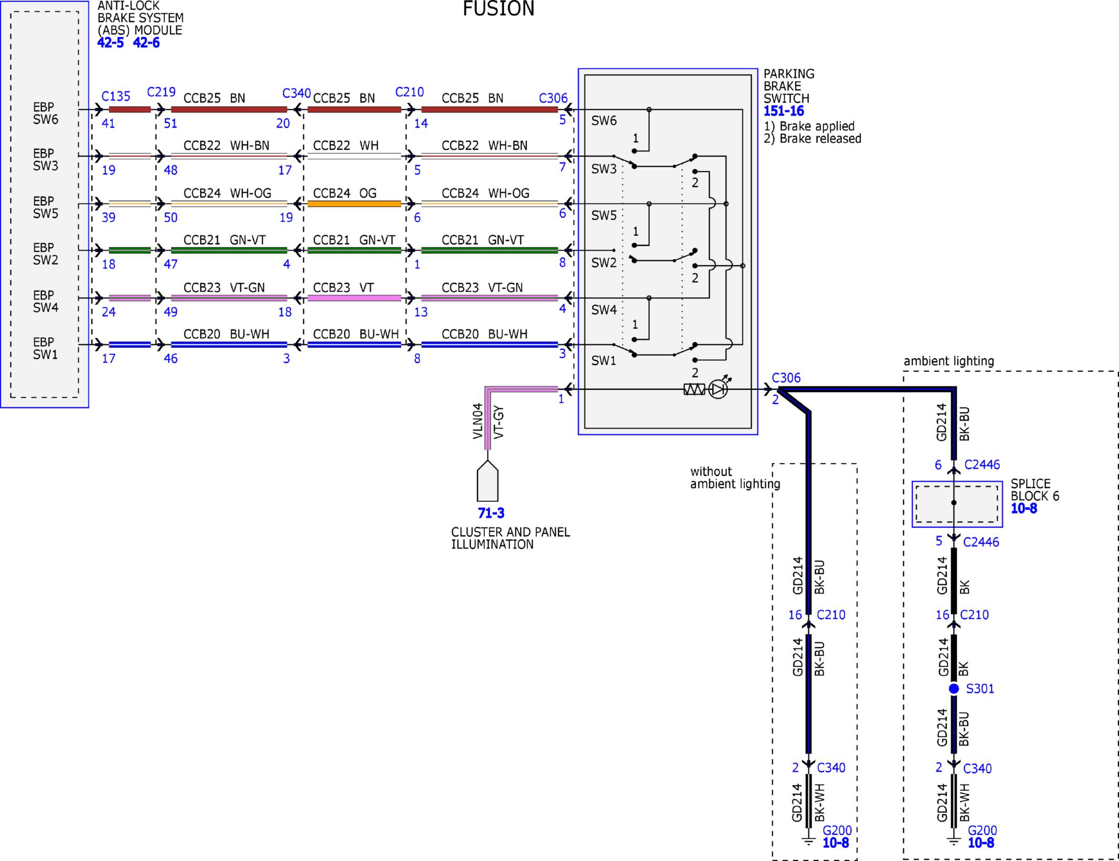Select the EBP SW4 terminal label
This screenshot has height=861, width=1119.
tap(45, 301)
